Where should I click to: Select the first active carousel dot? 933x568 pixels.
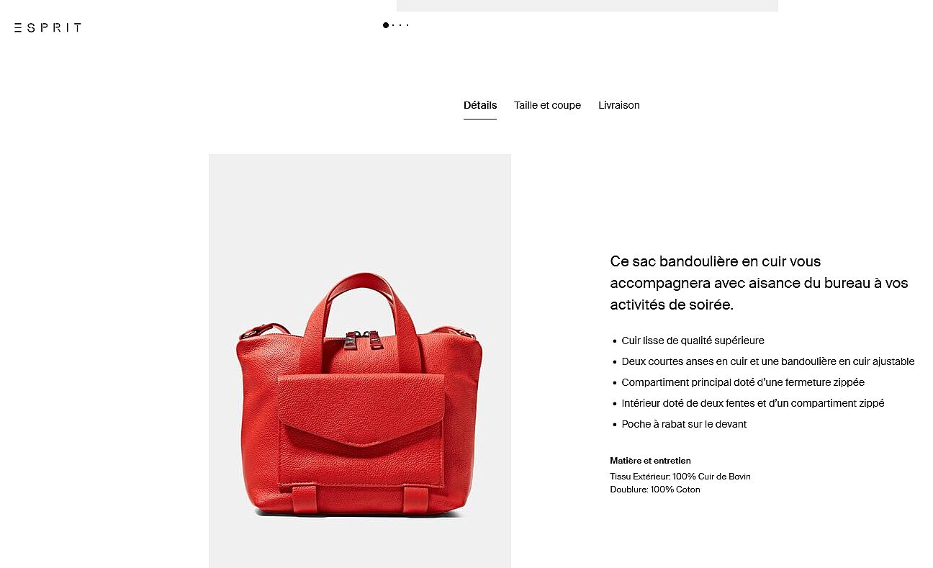pyautogui.click(x=386, y=25)
